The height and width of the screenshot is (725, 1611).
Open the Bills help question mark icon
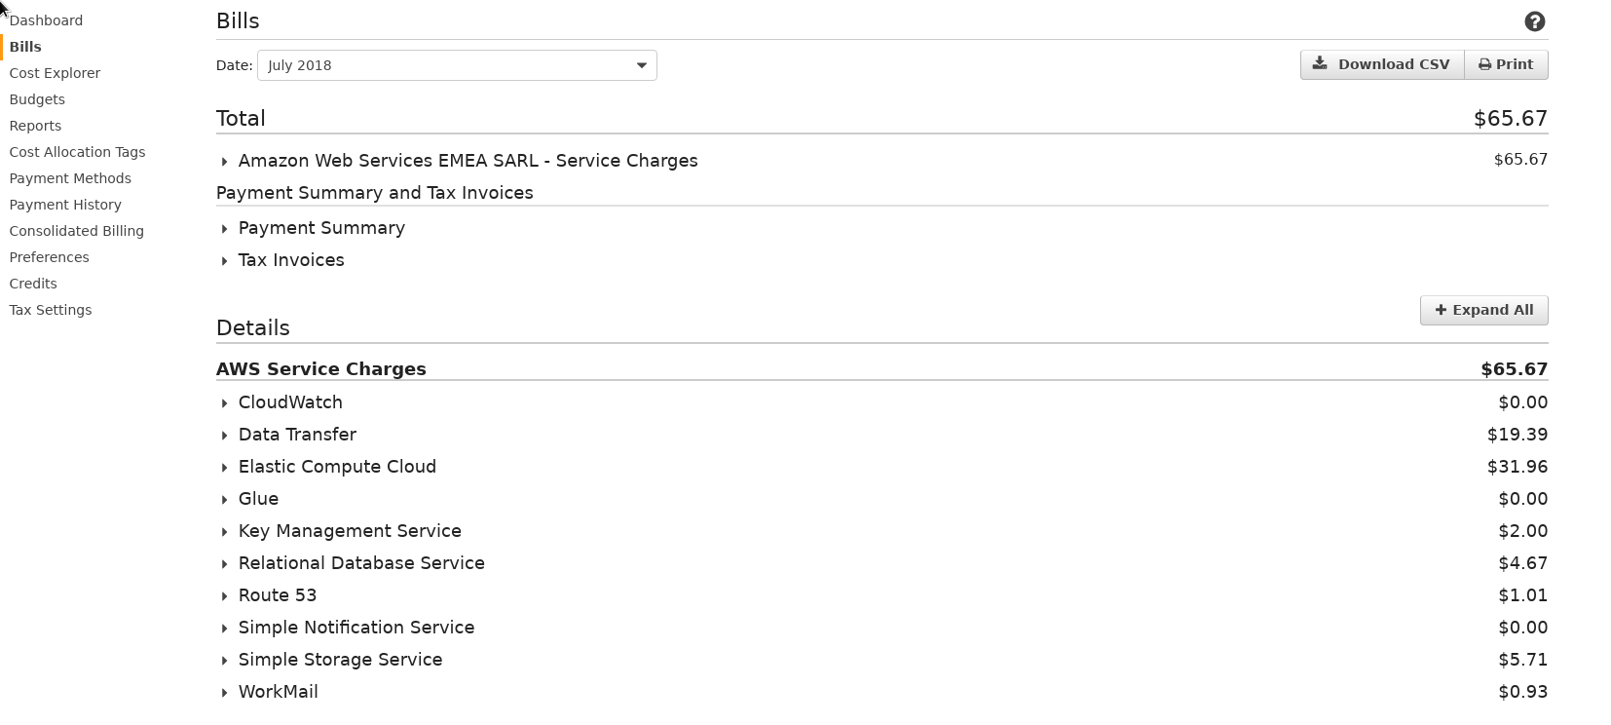point(1535,21)
